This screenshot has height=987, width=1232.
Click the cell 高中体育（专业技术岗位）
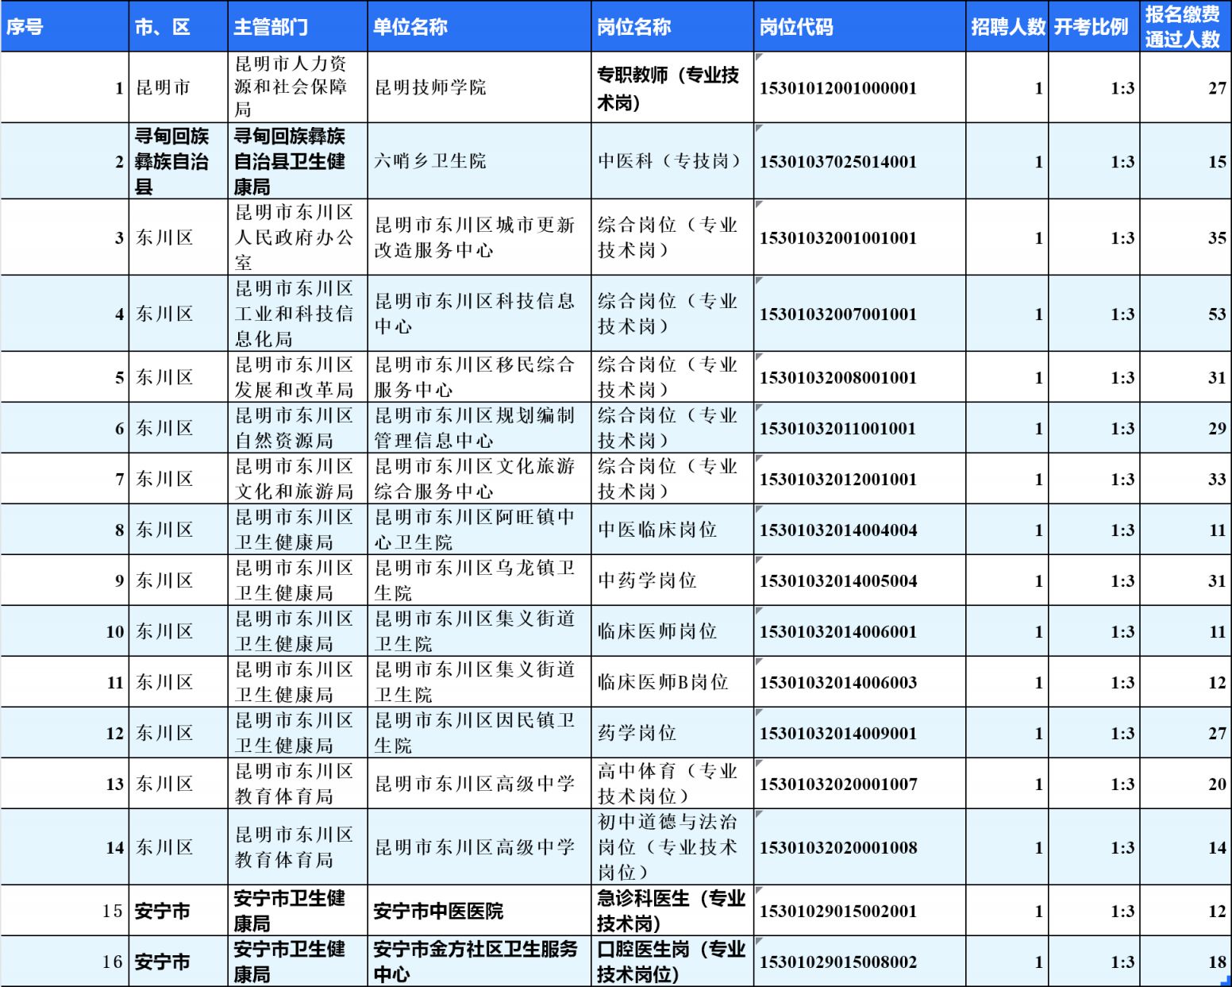[672, 784]
